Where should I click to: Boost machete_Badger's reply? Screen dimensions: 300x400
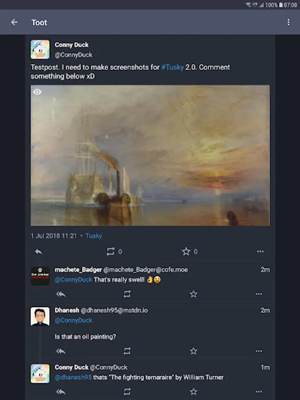pyautogui.click(x=127, y=294)
